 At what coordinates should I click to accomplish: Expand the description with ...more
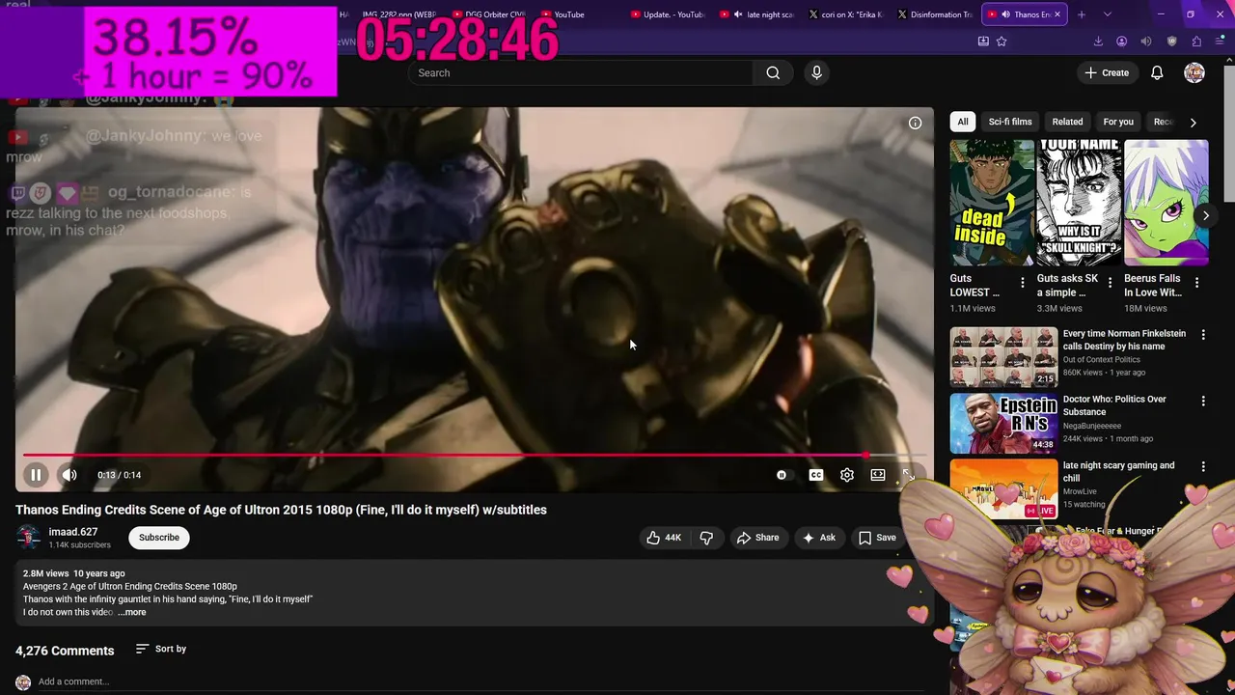click(x=132, y=612)
